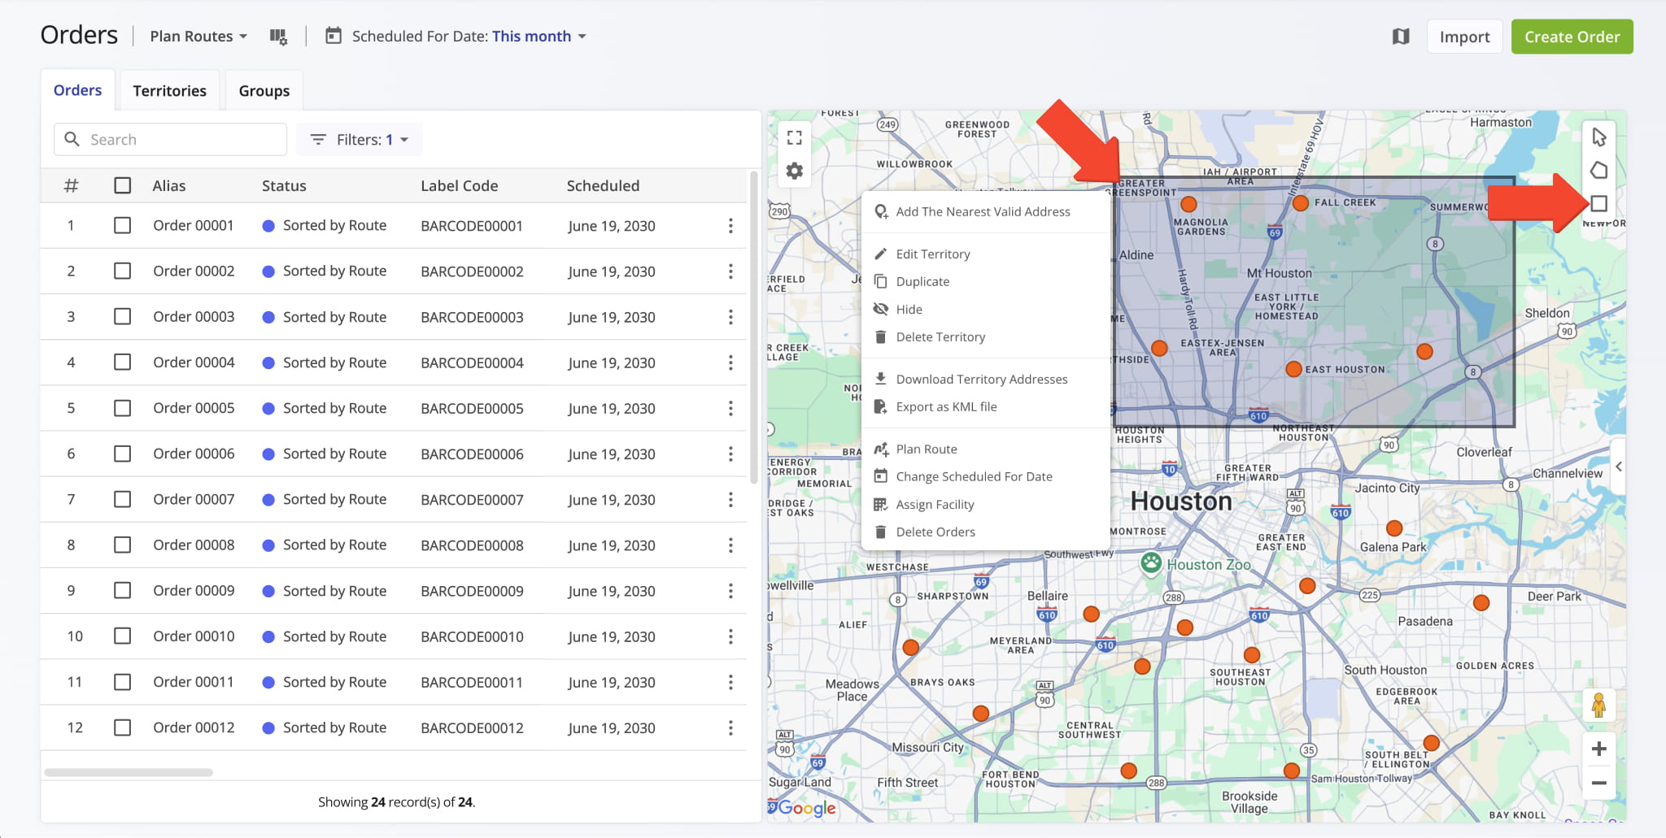Click the Houston Zoo map marker
The height and width of the screenshot is (838, 1666).
1150,562
